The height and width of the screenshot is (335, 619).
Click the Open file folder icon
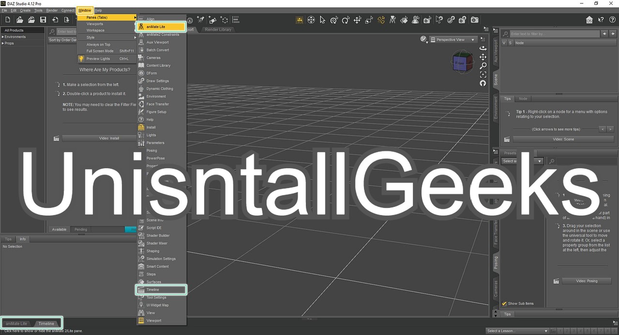click(x=20, y=20)
